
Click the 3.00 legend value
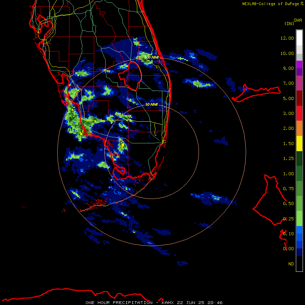point(288,114)
